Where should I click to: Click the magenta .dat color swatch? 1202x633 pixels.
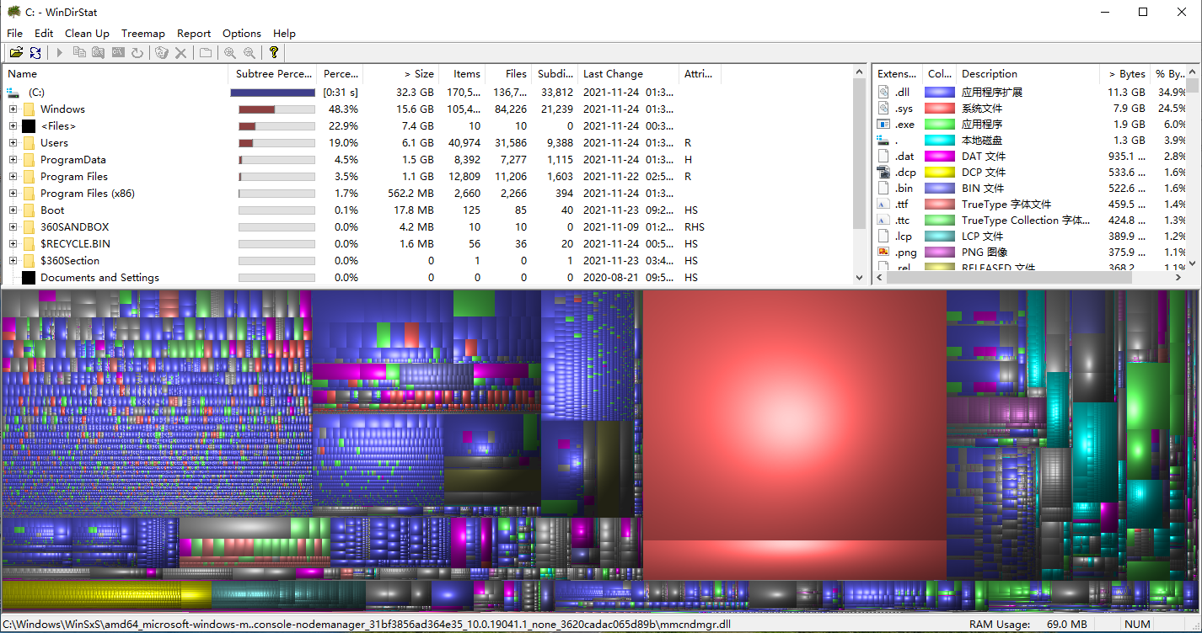click(x=939, y=156)
